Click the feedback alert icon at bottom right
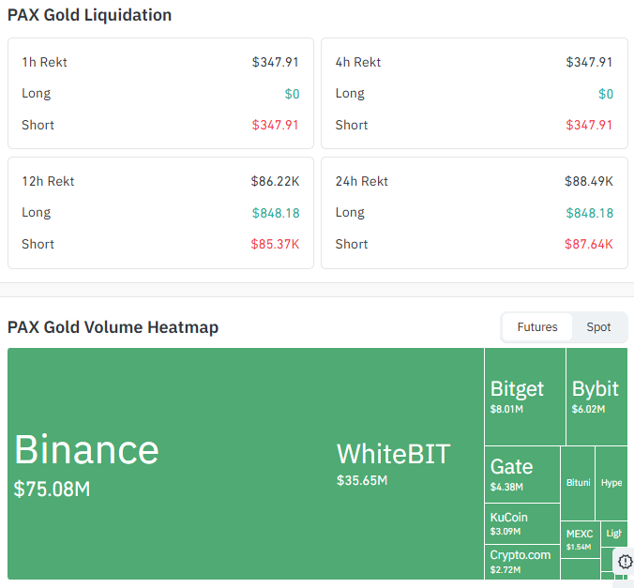Image resolution: width=634 pixels, height=588 pixels. [626, 562]
